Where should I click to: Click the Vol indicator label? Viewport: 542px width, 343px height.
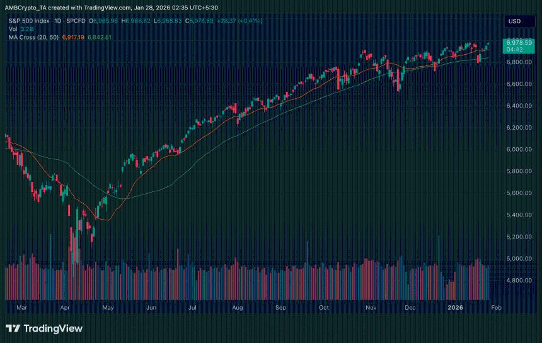click(13, 29)
